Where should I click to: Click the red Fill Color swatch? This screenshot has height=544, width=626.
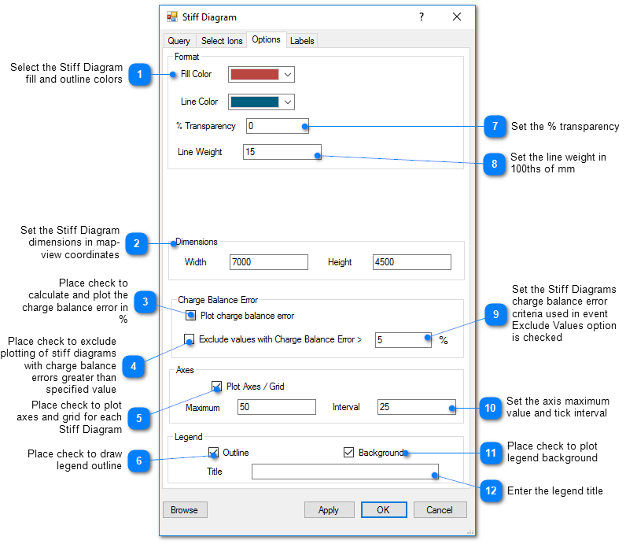tap(254, 75)
